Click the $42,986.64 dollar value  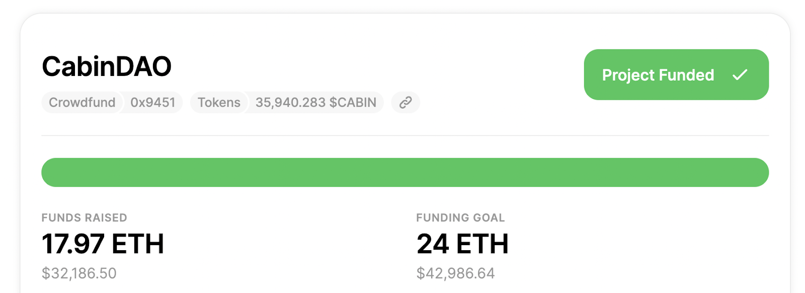click(455, 273)
